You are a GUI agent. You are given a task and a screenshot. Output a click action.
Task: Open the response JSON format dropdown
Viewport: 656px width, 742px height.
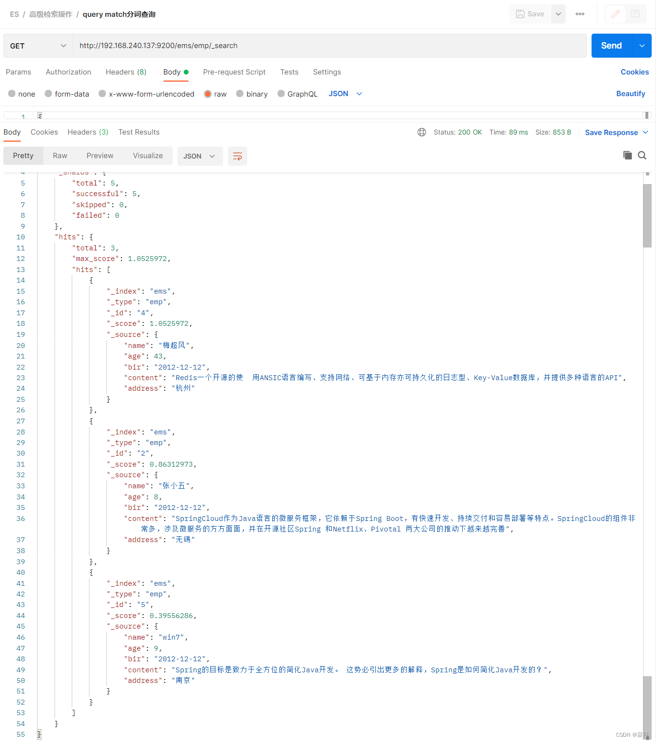(200, 156)
